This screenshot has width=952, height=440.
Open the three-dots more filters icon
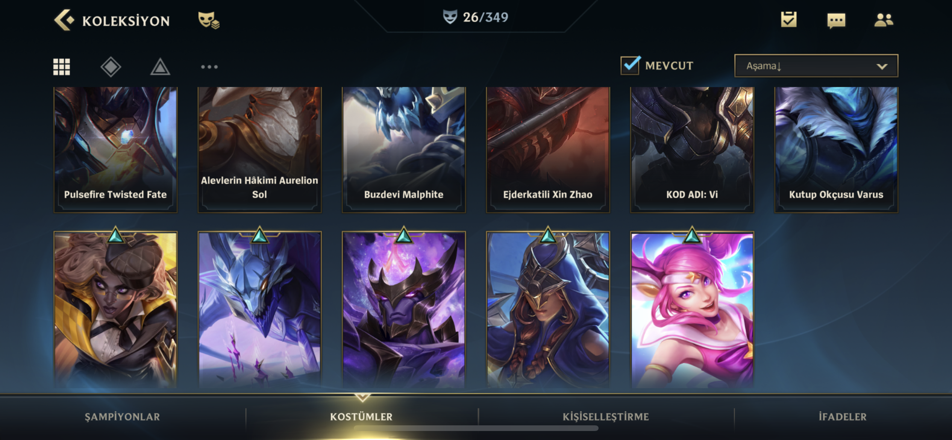coord(209,67)
